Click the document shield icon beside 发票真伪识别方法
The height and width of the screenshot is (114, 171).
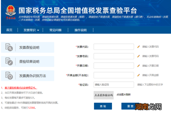coord(9,76)
